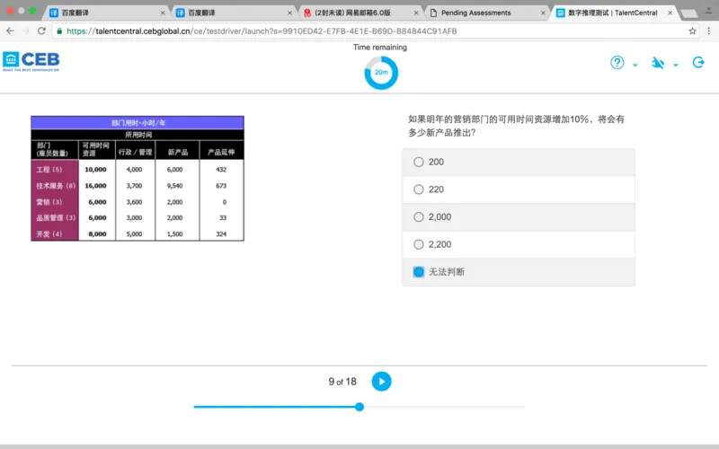Click the 产品延伸 column header

[221, 152]
